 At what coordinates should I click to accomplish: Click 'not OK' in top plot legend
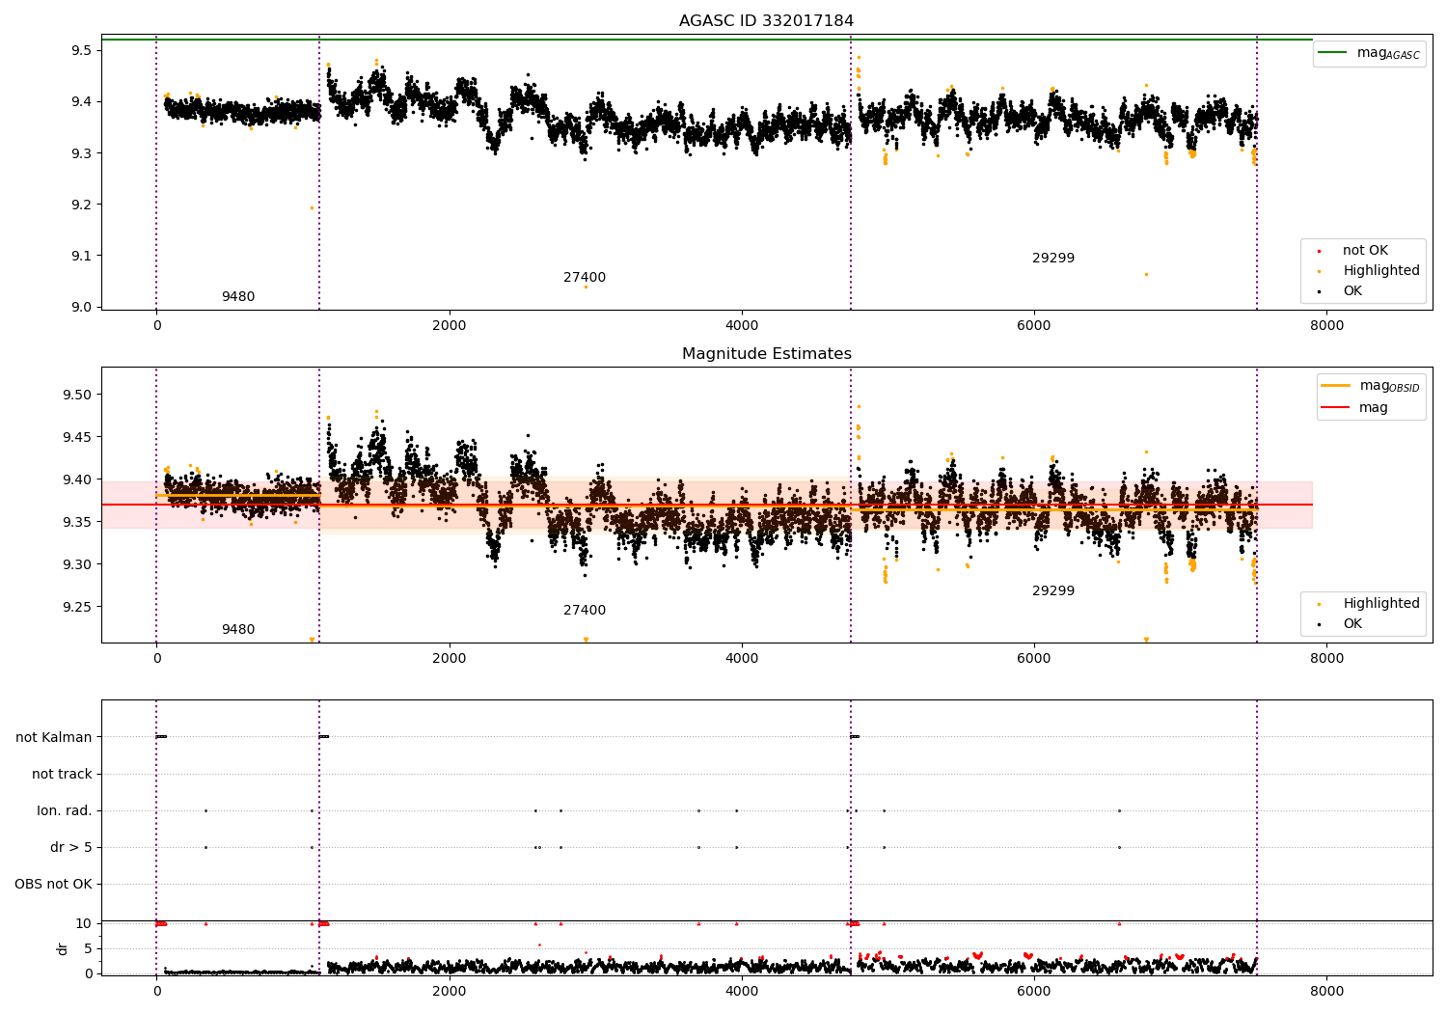(1365, 251)
